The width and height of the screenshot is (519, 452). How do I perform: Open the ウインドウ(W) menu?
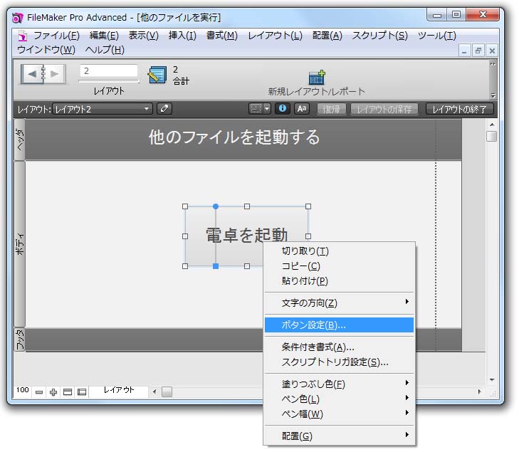(x=46, y=50)
